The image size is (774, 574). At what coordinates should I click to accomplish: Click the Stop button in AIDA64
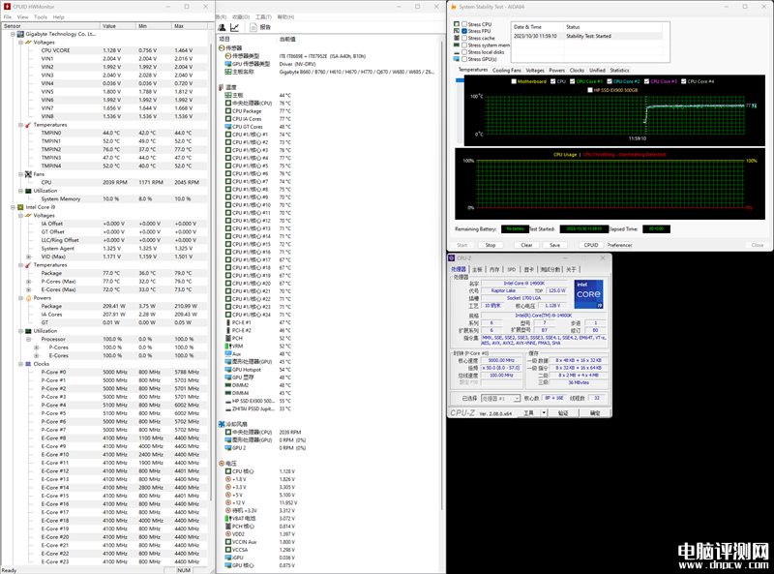(491, 245)
